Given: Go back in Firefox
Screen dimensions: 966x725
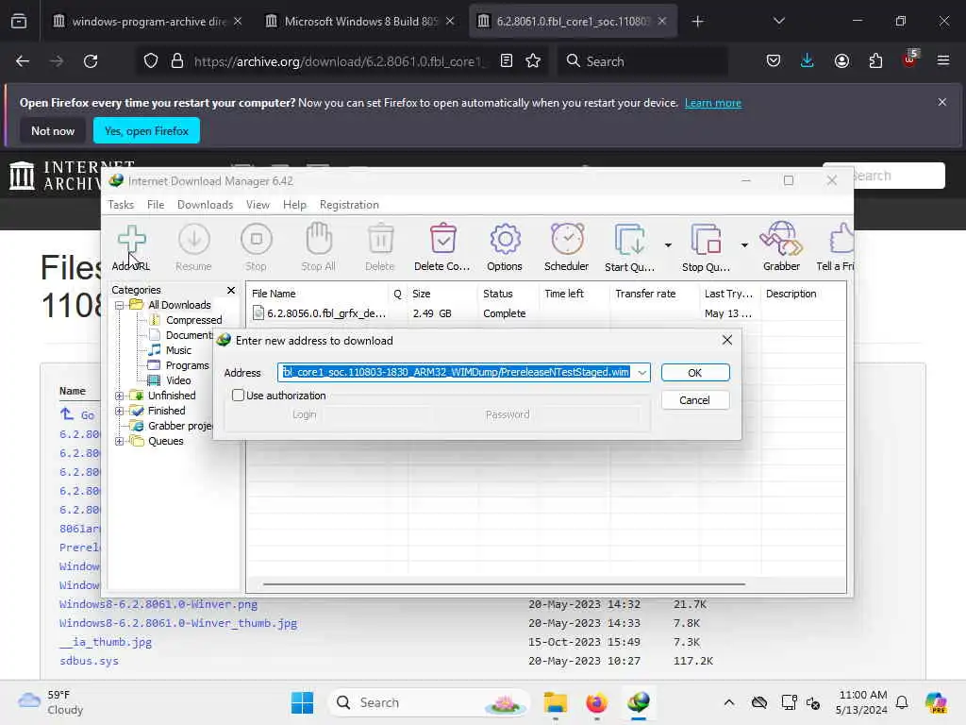Looking at the screenshot, I should [x=23, y=61].
